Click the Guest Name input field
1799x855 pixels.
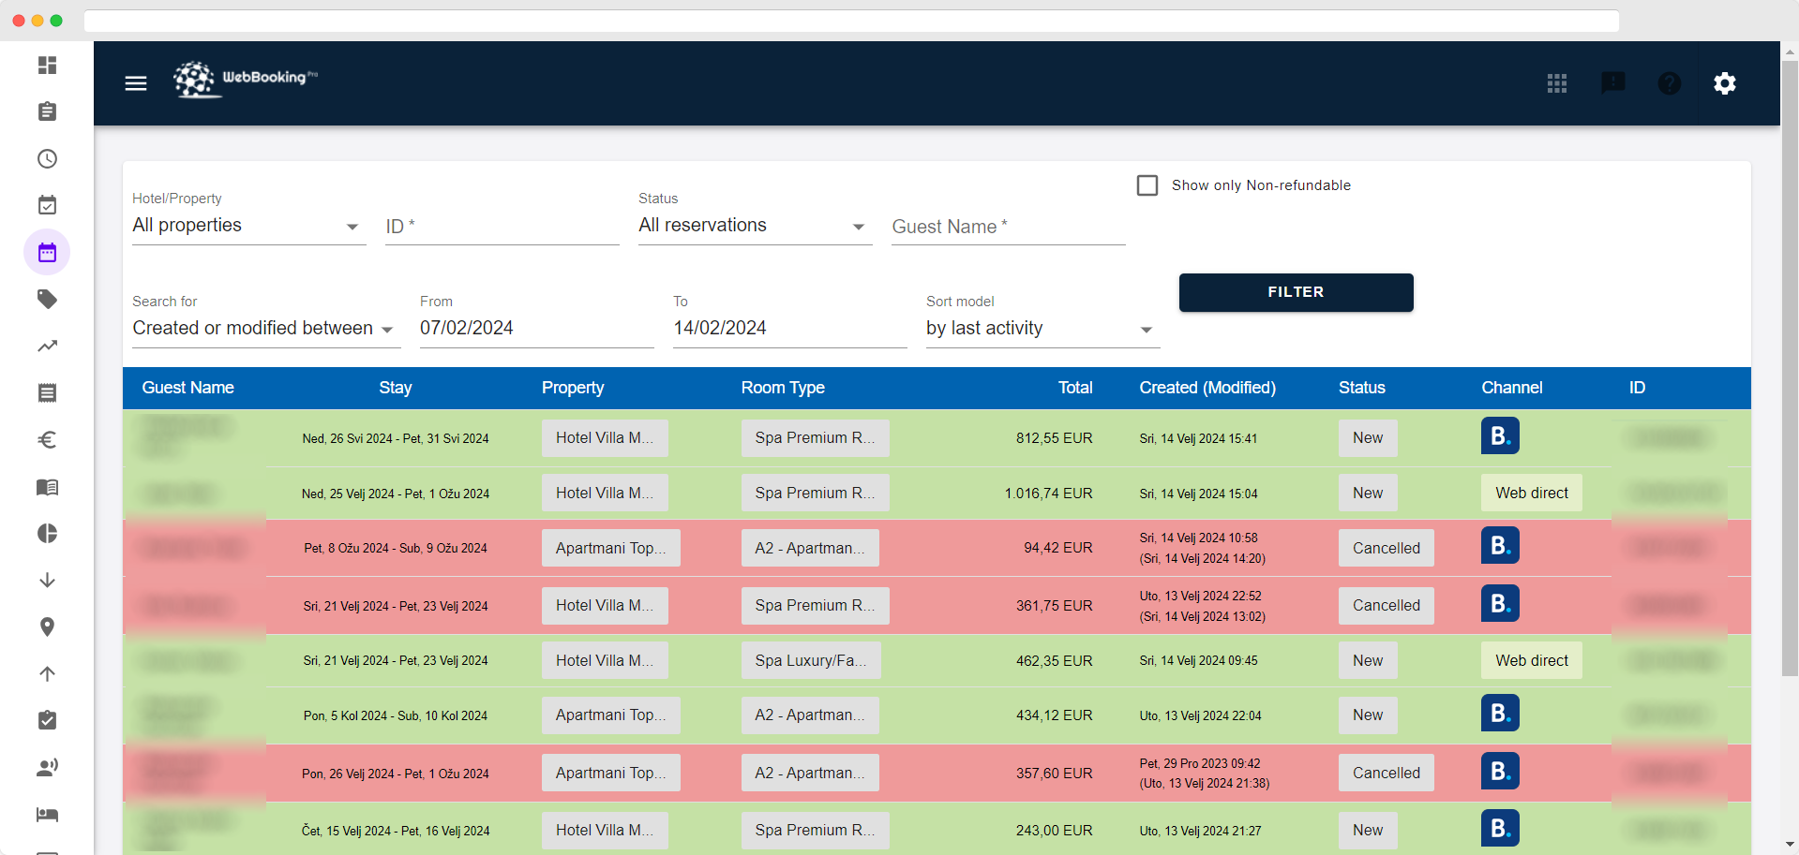pos(1007,227)
